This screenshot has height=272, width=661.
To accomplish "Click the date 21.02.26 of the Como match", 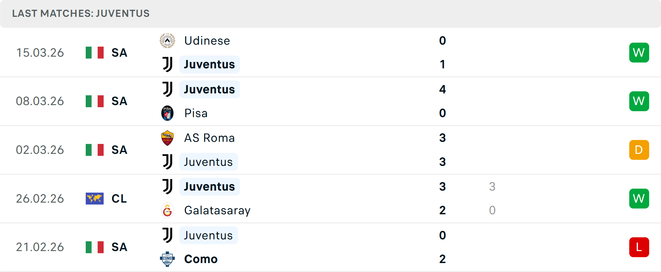I will [40, 247].
